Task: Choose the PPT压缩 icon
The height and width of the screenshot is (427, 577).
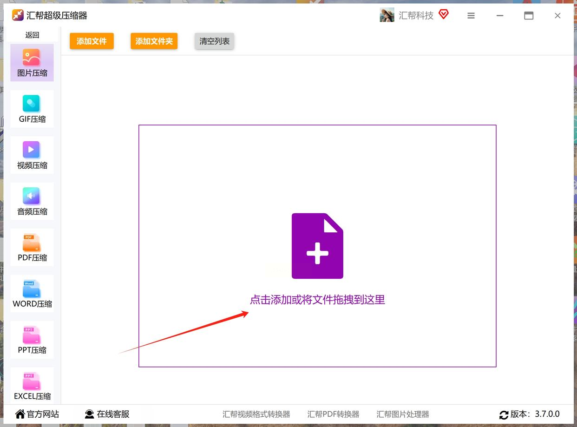Action: [32, 334]
